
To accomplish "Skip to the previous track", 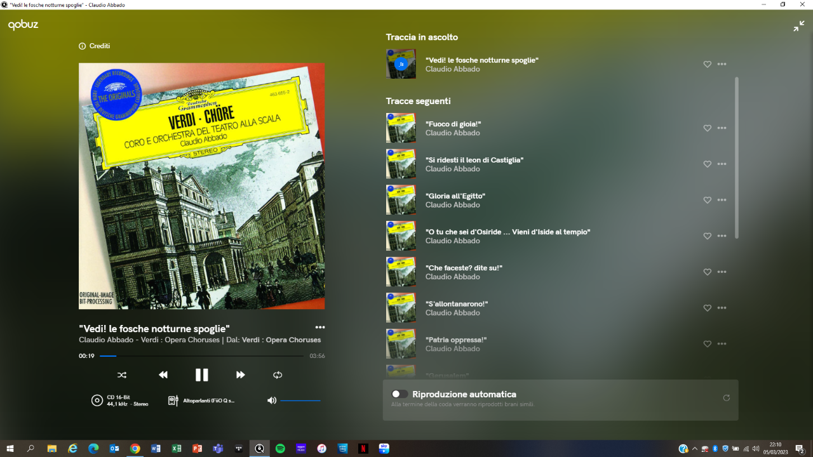I will (163, 375).
